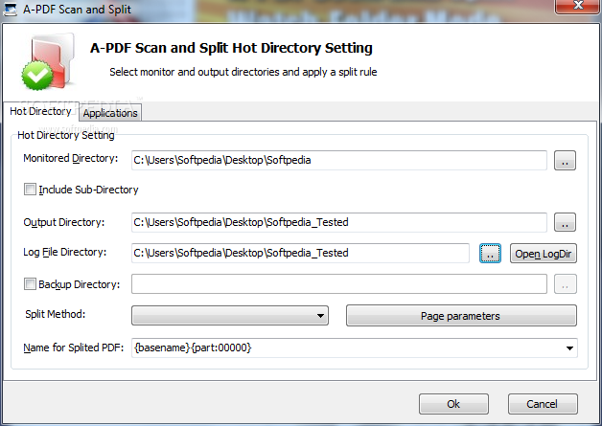The height and width of the screenshot is (426, 602).
Task: Open the log directory with Open LogDir
Action: 544,254
